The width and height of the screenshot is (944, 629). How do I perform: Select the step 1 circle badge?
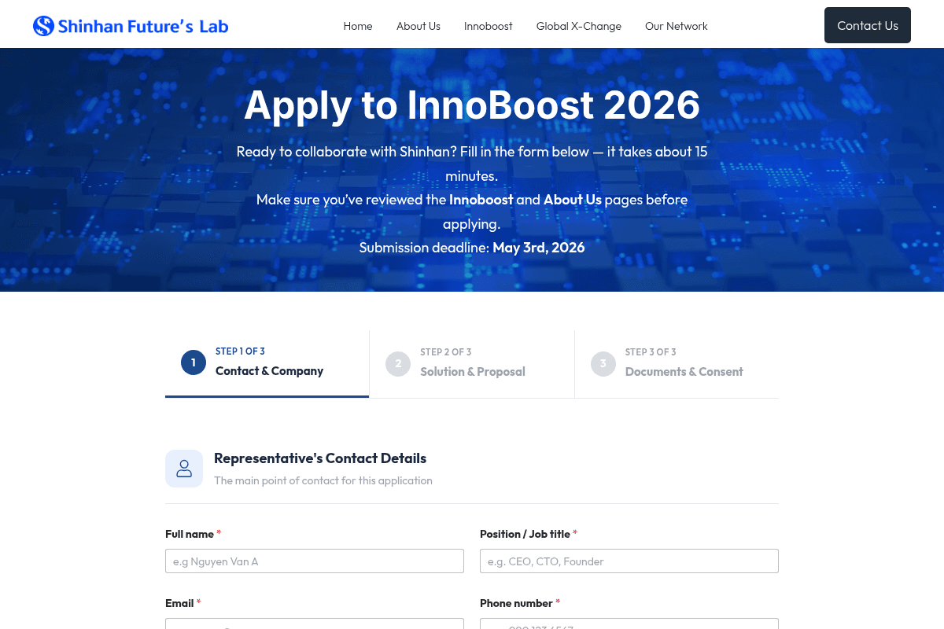(193, 362)
